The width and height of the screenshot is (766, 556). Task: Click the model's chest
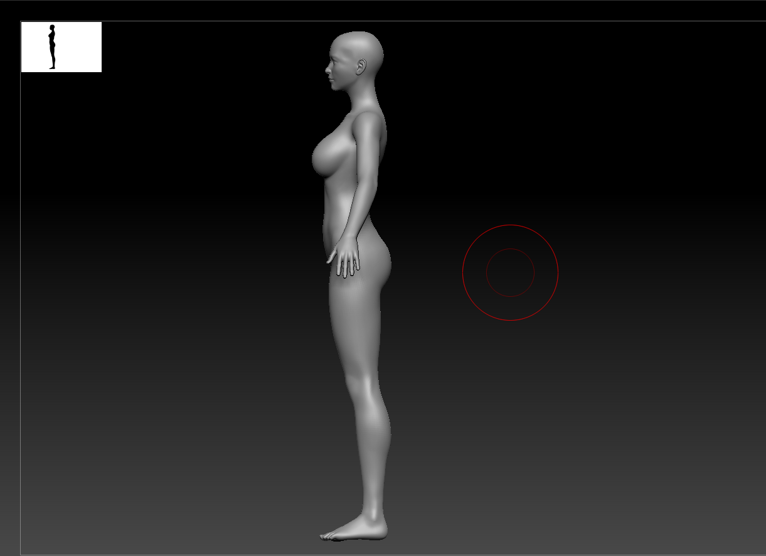coord(324,157)
